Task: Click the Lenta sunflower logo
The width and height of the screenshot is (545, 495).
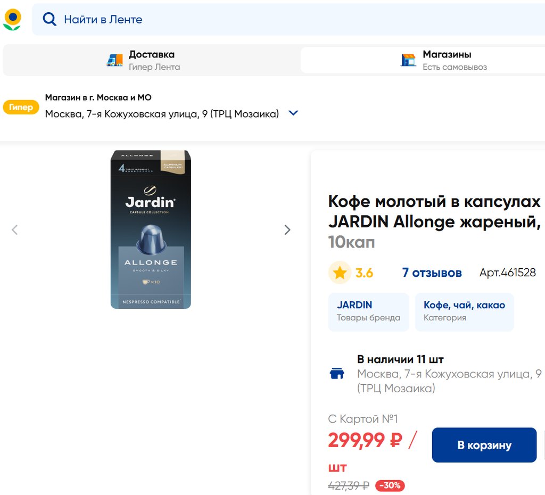Action: click(x=12, y=19)
